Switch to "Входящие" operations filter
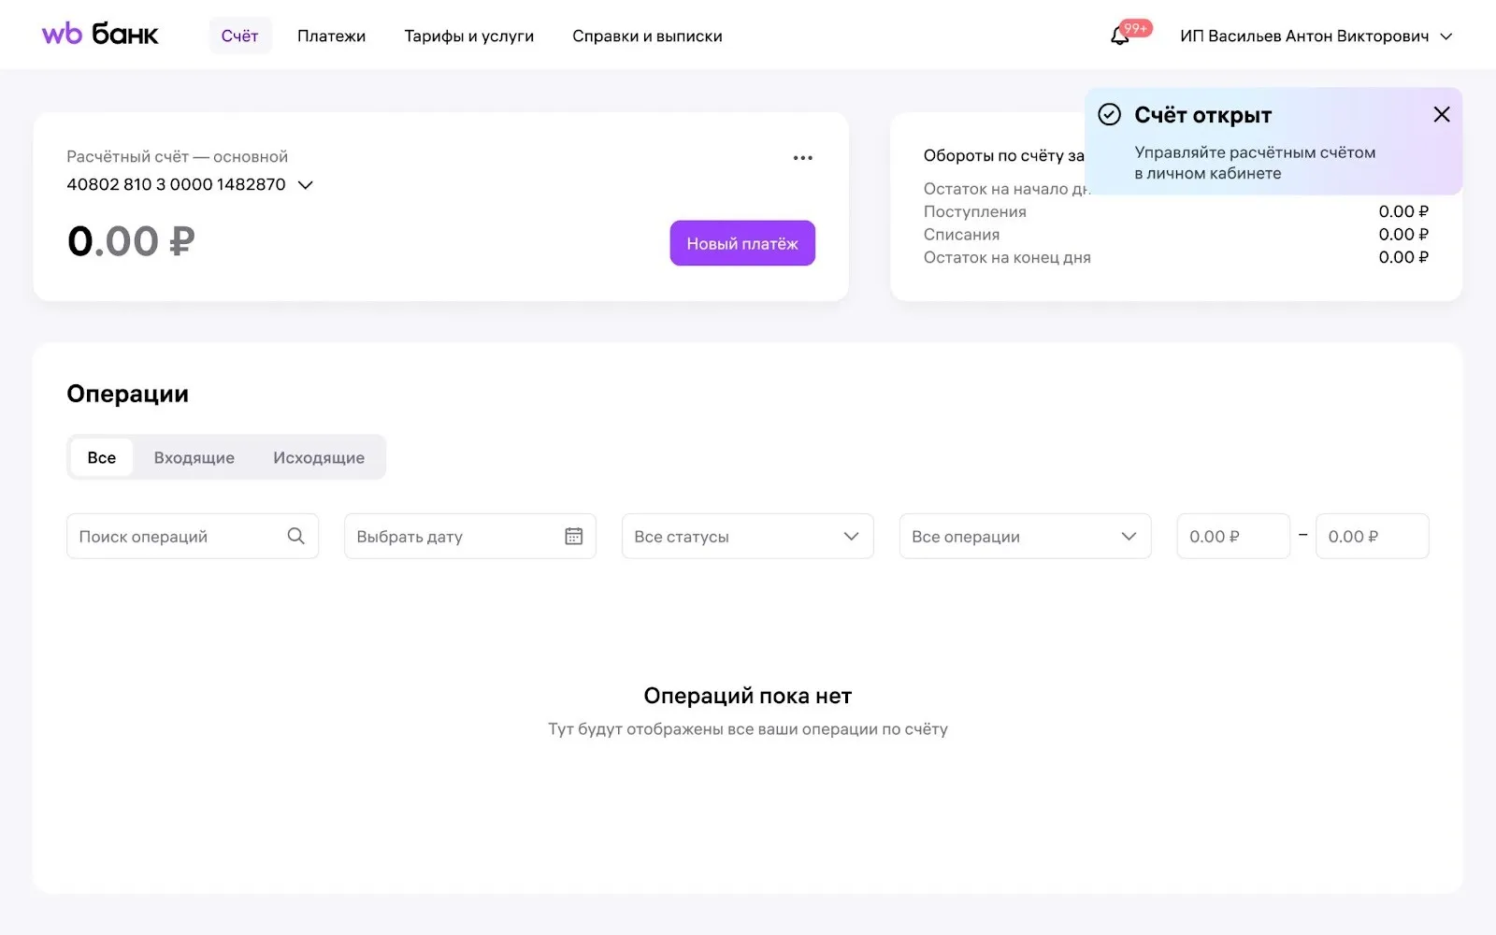The height and width of the screenshot is (935, 1496). 194,457
